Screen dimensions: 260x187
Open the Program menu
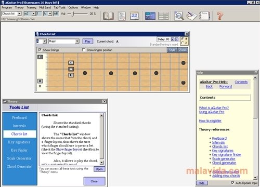coord(7,7)
